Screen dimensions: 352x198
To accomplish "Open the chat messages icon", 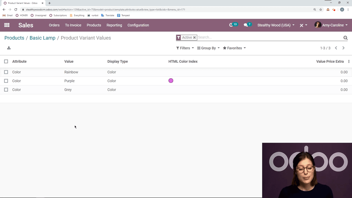I will [246, 25].
